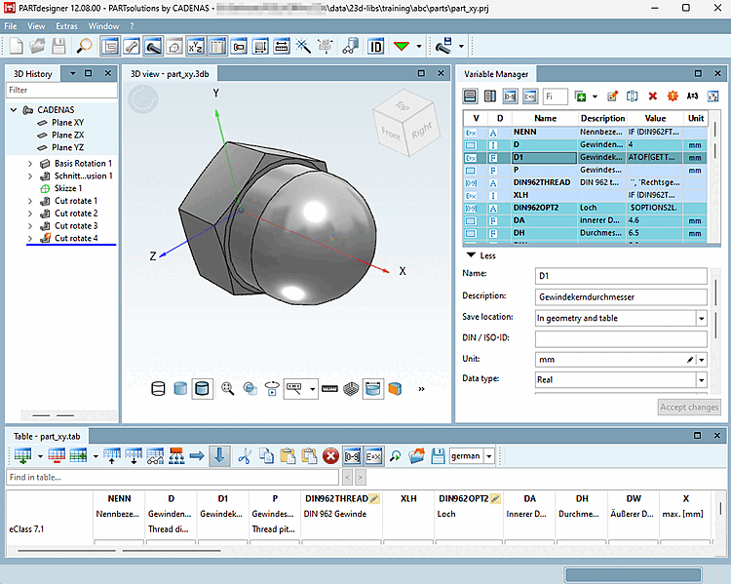Image resolution: width=731 pixels, height=584 pixels.
Task: Click the red delete icon in Variable Manager
Action: click(x=652, y=97)
